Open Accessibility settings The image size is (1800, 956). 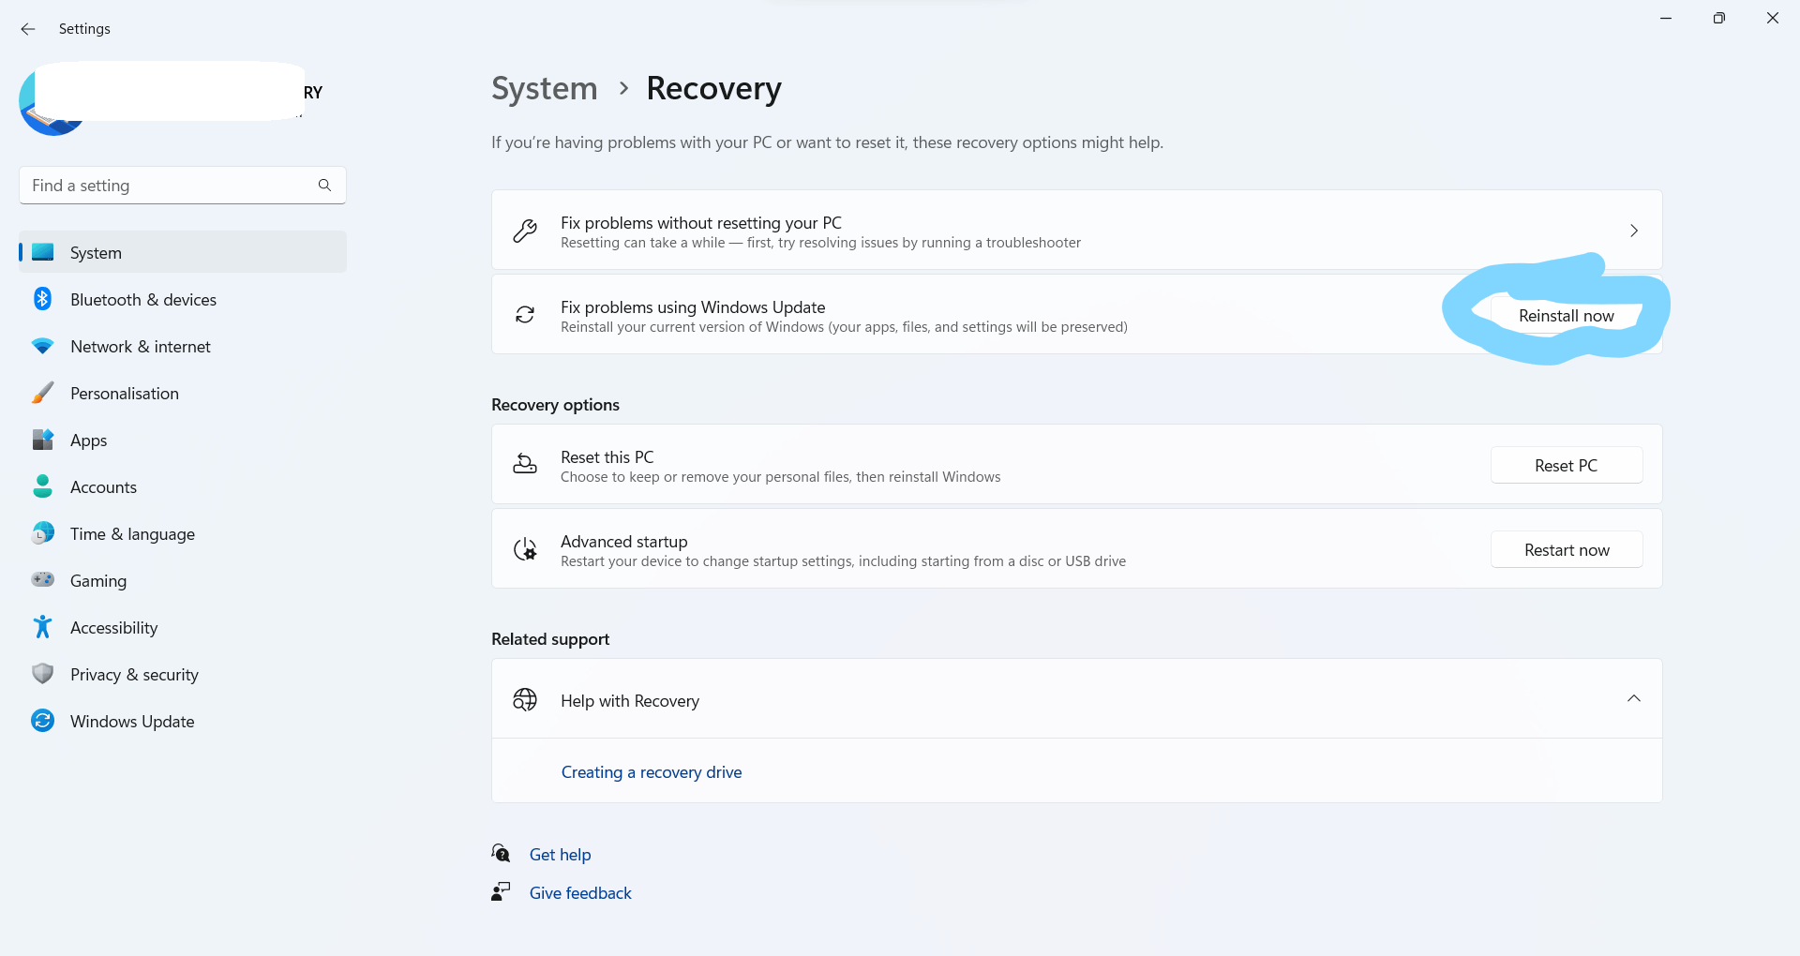(183, 627)
